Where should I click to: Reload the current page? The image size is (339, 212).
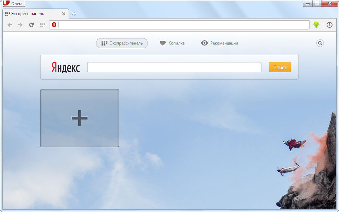[31, 25]
